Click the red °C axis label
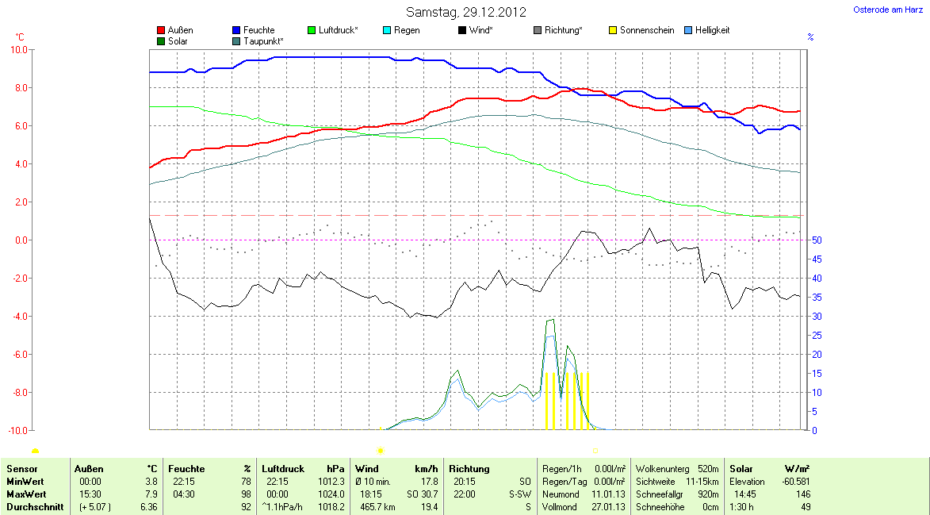The width and height of the screenshot is (930, 515). (20, 37)
